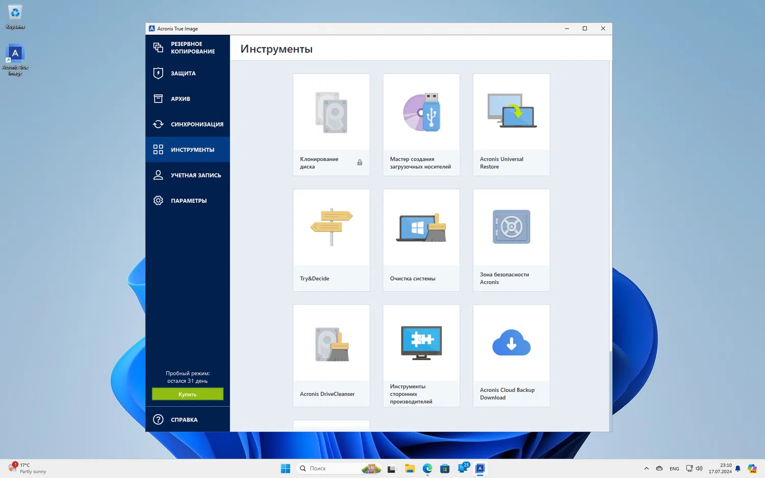Click the trial mode text "остался 31 день"
The width and height of the screenshot is (765, 478).
[x=188, y=381]
